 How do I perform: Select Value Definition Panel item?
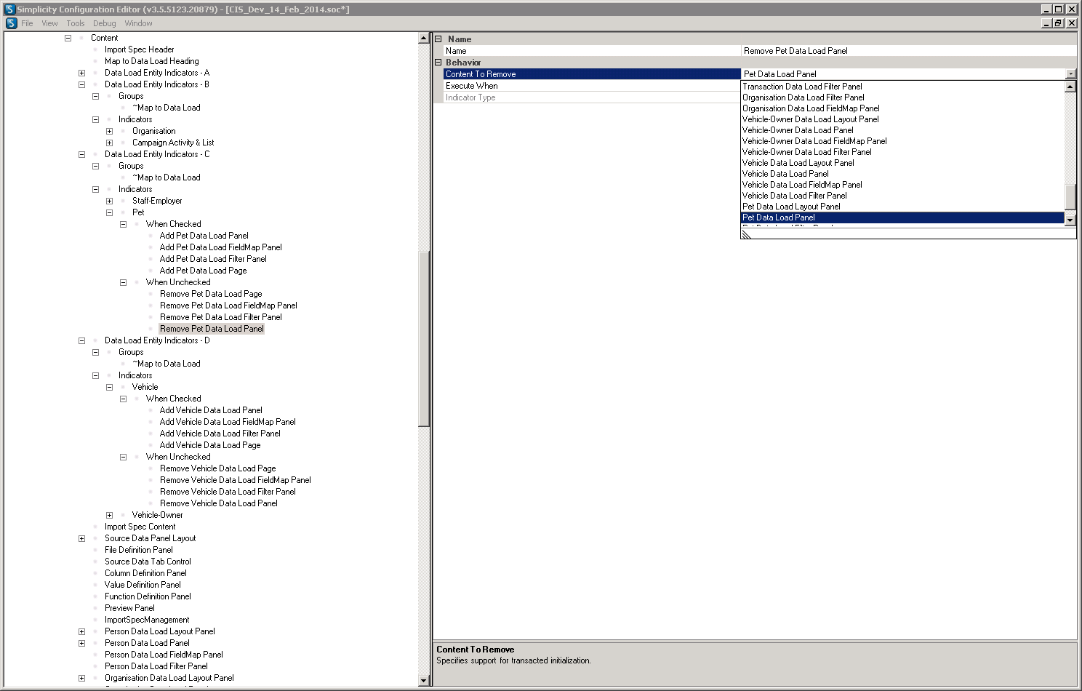point(143,585)
